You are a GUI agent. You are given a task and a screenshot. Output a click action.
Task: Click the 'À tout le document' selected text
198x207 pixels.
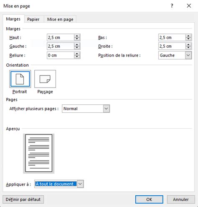click(x=56, y=184)
